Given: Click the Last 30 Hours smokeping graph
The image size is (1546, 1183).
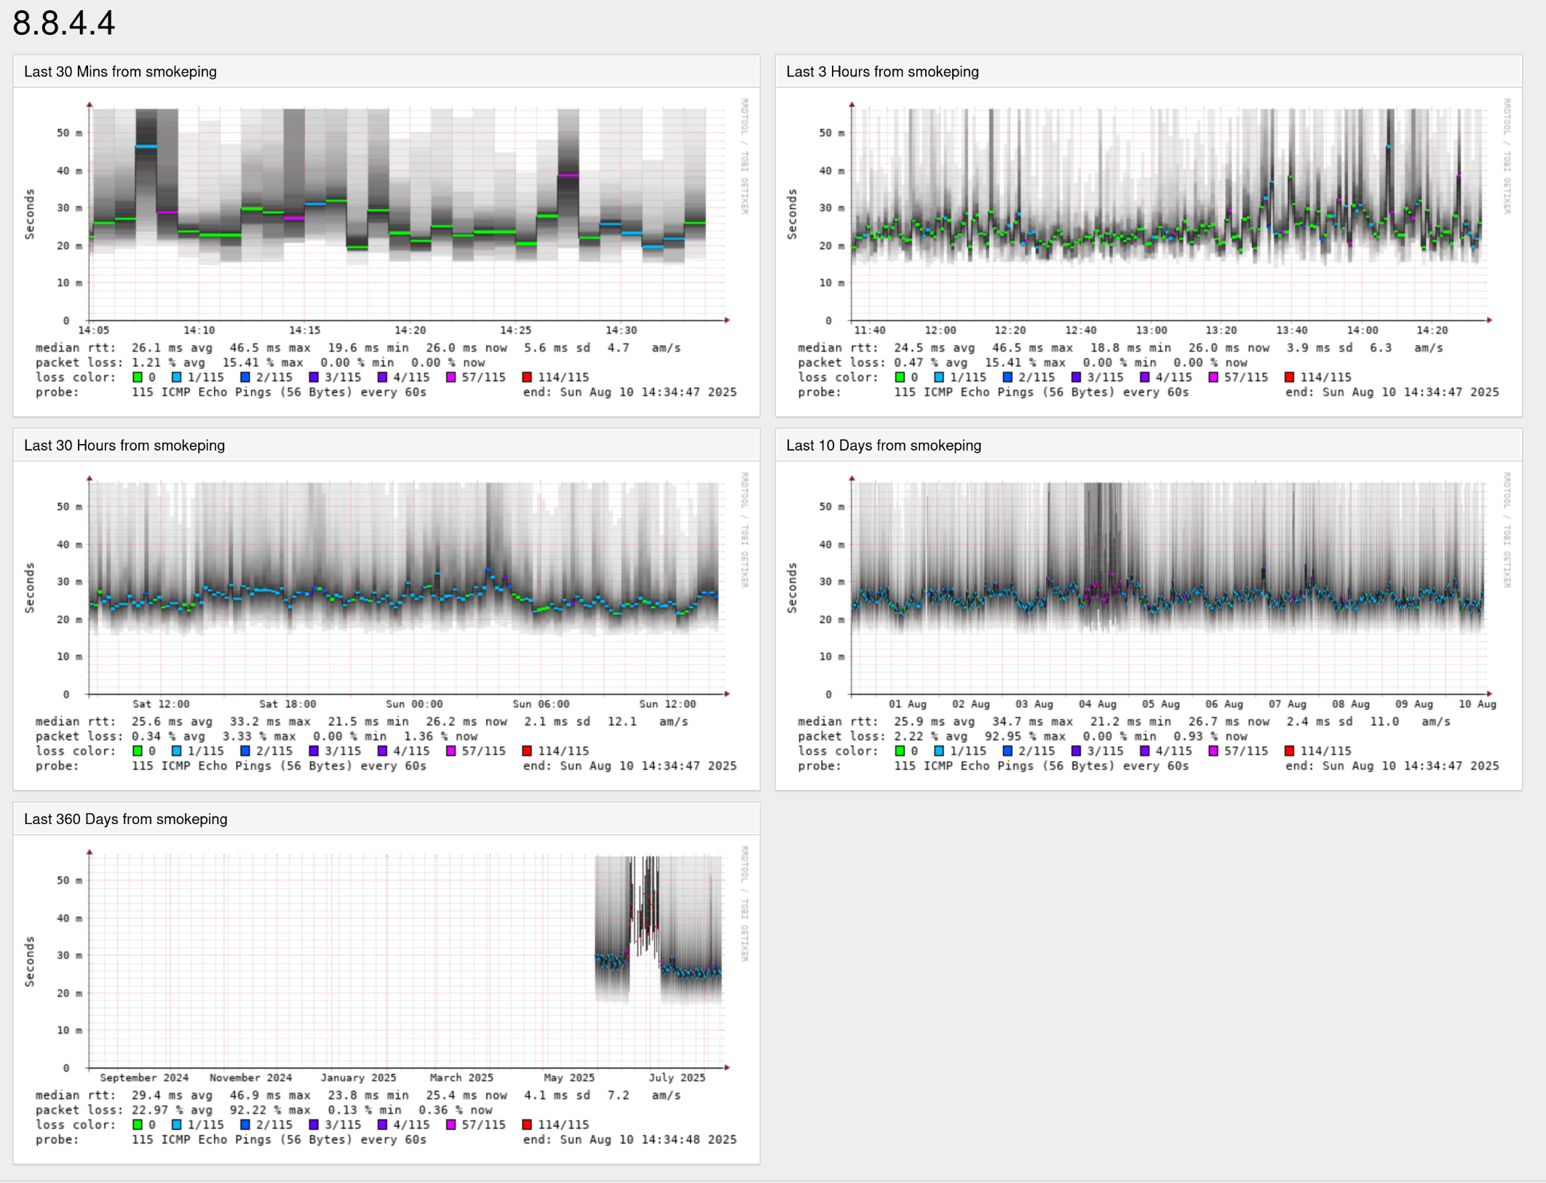Looking at the screenshot, I should (408, 588).
